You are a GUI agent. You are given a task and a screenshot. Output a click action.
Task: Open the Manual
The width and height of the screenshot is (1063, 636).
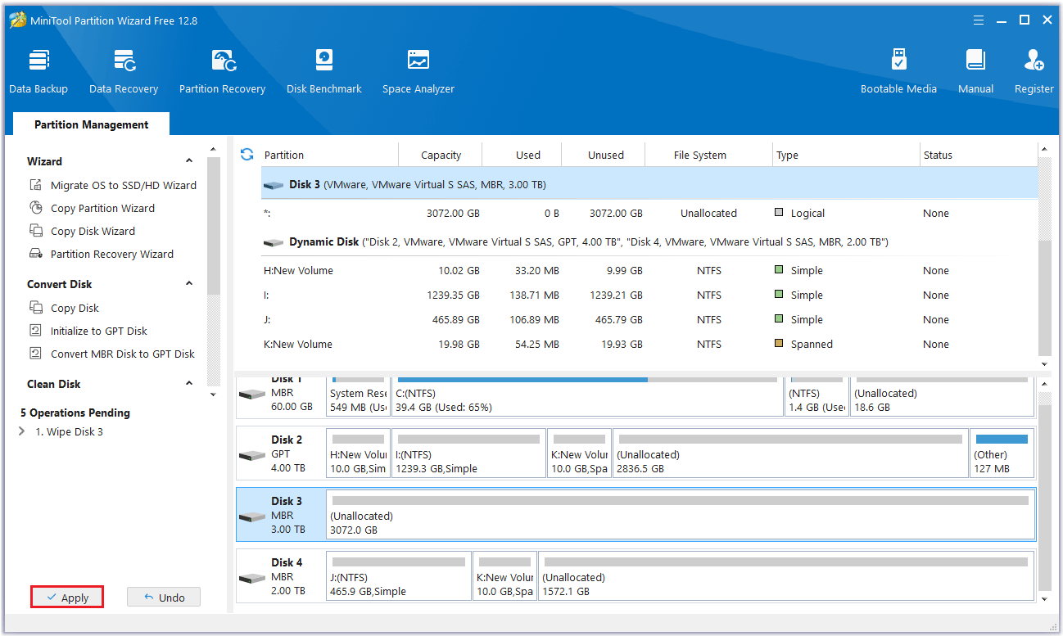coord(975,72)
